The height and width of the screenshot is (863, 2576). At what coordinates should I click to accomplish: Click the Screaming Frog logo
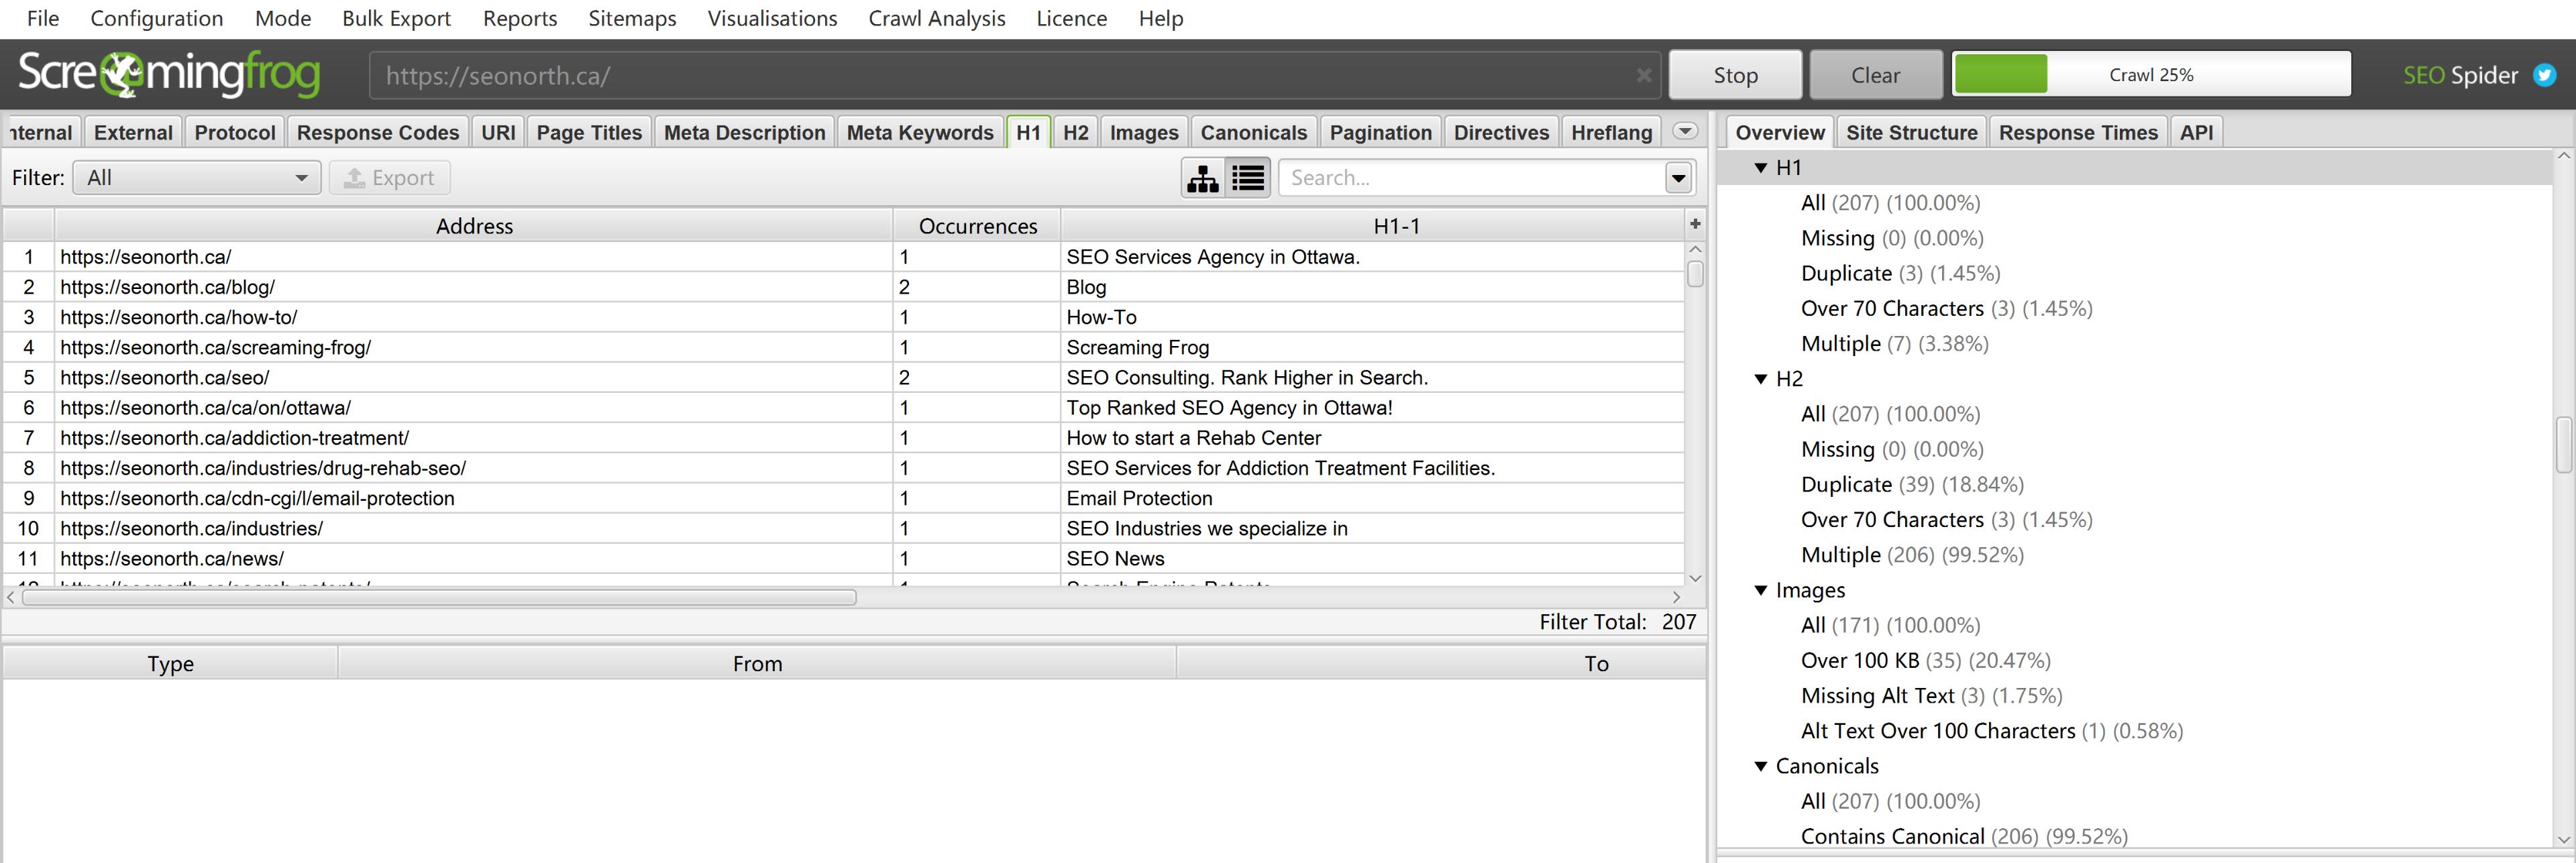[169, 74]
